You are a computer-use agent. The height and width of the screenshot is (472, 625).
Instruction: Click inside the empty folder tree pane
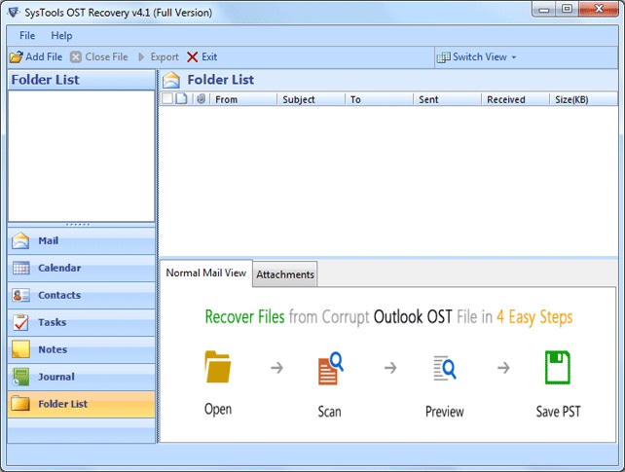[x=82, y=156]
